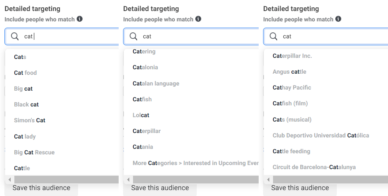This screenshot has height=196, width=388.
Task: Choose the "Simon's Cat" interest suggestion
Action: click(x=29, y=120)
